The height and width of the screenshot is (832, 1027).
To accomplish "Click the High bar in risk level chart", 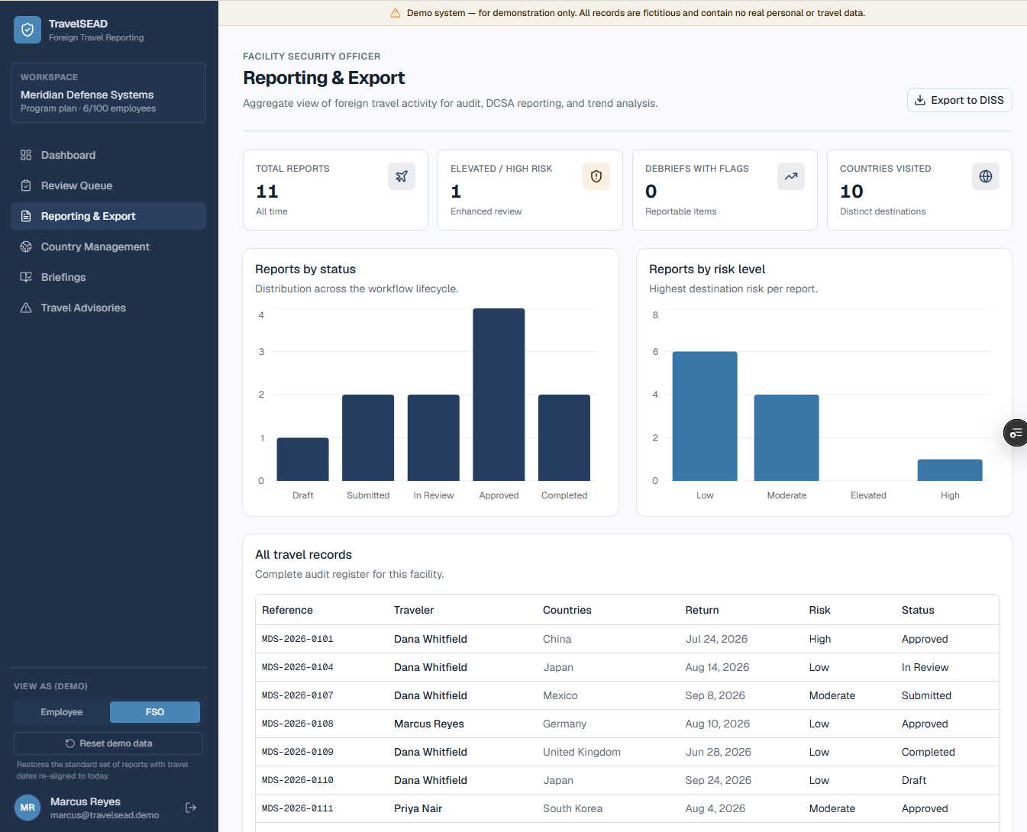I will click(950, 470).
